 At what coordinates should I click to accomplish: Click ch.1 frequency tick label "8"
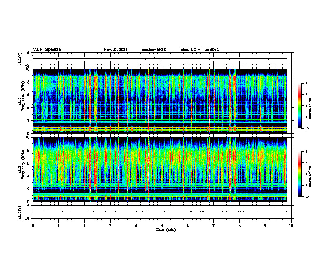click(29, 82)
